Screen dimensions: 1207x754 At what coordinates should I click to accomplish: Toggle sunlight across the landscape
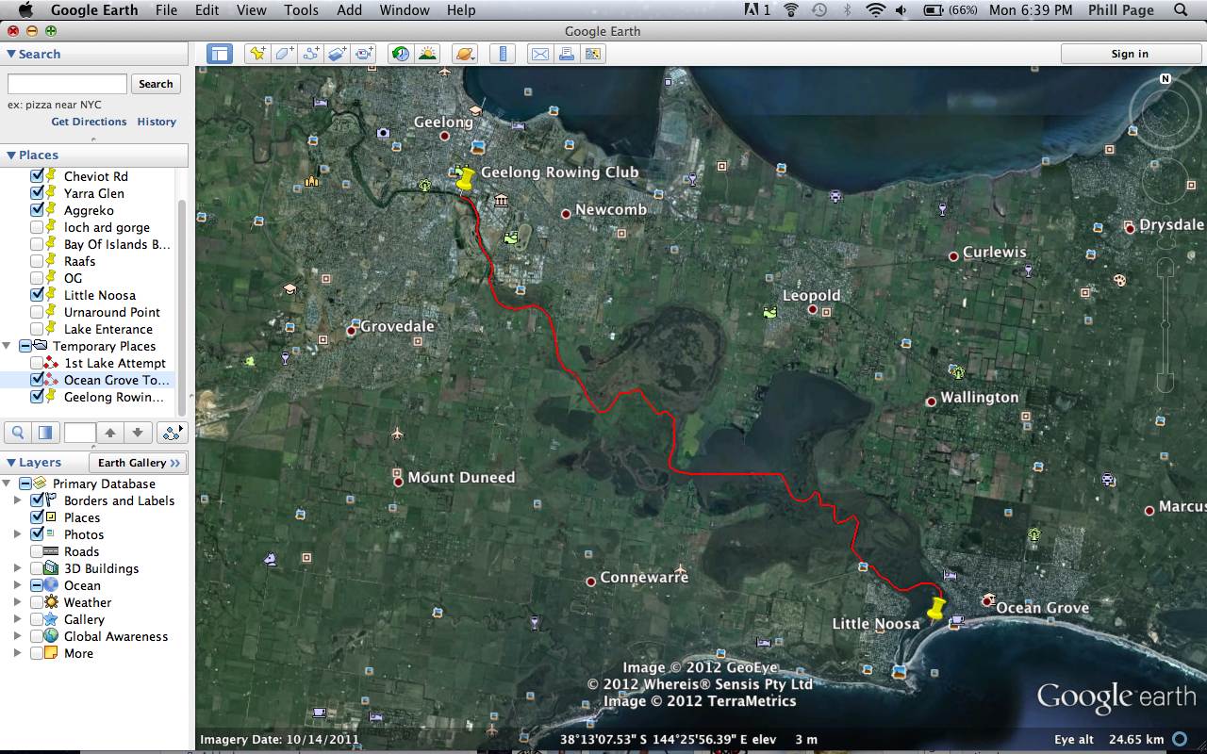(x=427, y=54)
